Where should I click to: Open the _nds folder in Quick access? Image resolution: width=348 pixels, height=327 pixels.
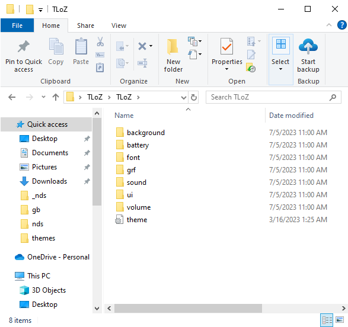pos(39,195)
